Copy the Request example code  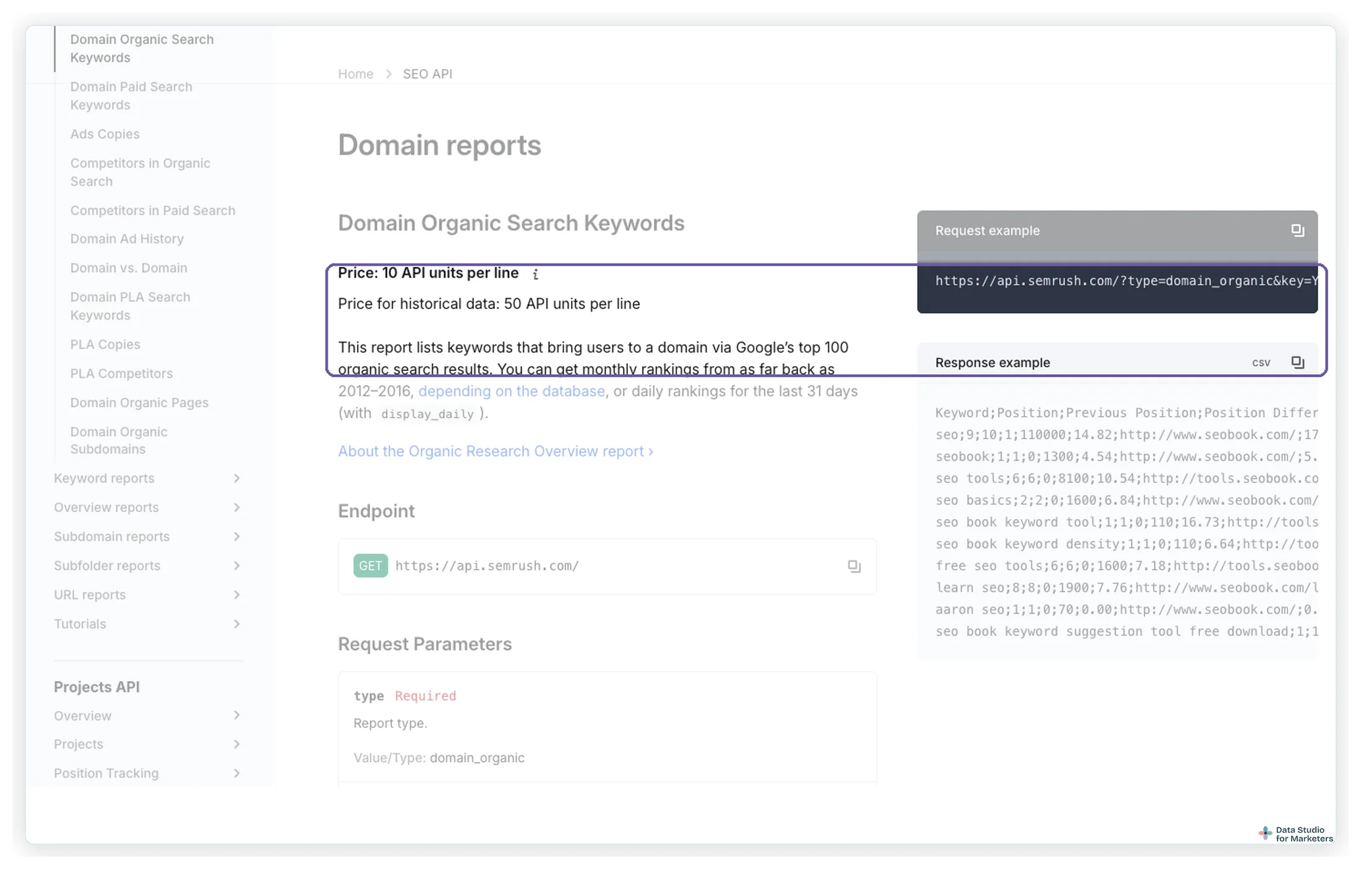click(x=1297, y=231)
